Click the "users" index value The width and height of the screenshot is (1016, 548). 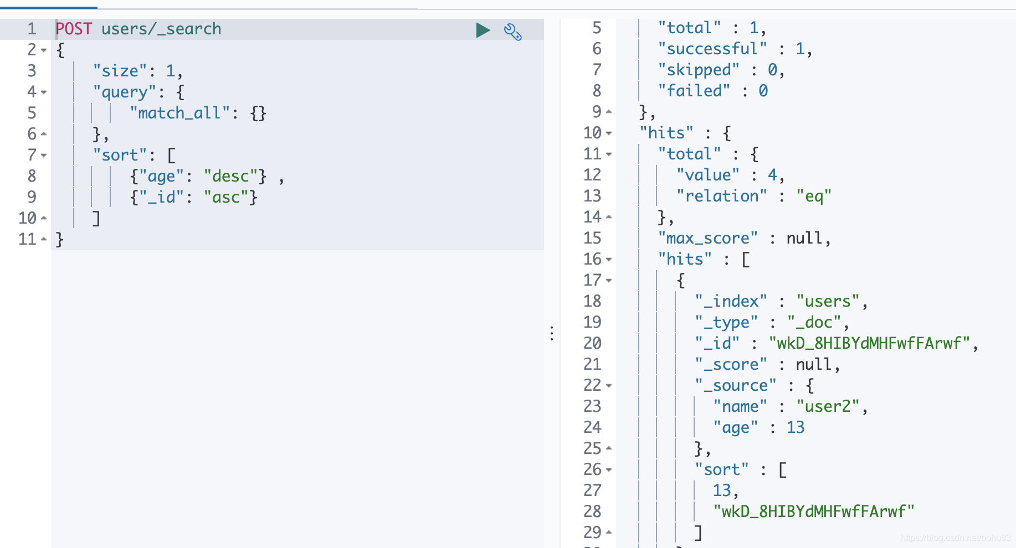pos(828,301)
